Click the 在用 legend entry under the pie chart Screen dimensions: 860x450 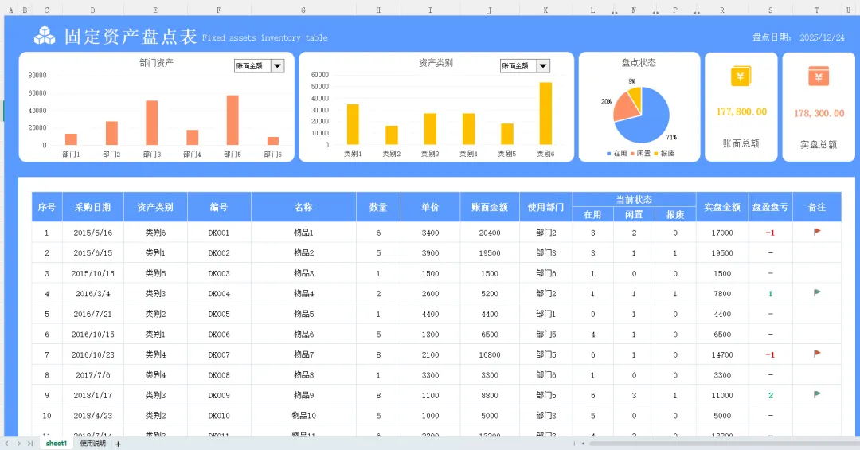click(616, 153)
